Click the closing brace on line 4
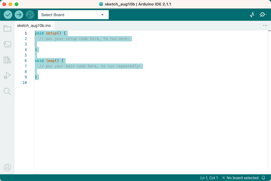Viewport: 271px width, 181px height. [x=36, y=49]
